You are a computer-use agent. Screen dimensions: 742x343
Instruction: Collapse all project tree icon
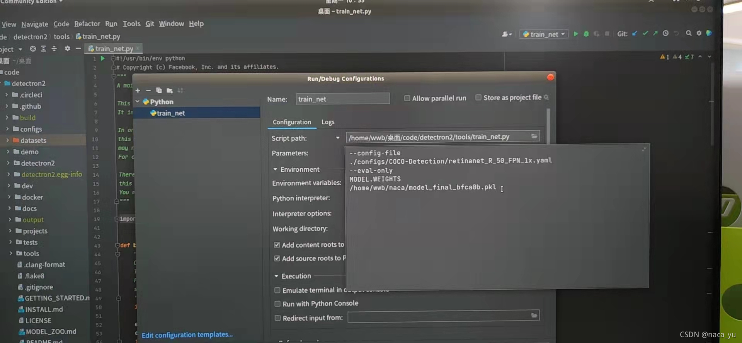[54, 49]
